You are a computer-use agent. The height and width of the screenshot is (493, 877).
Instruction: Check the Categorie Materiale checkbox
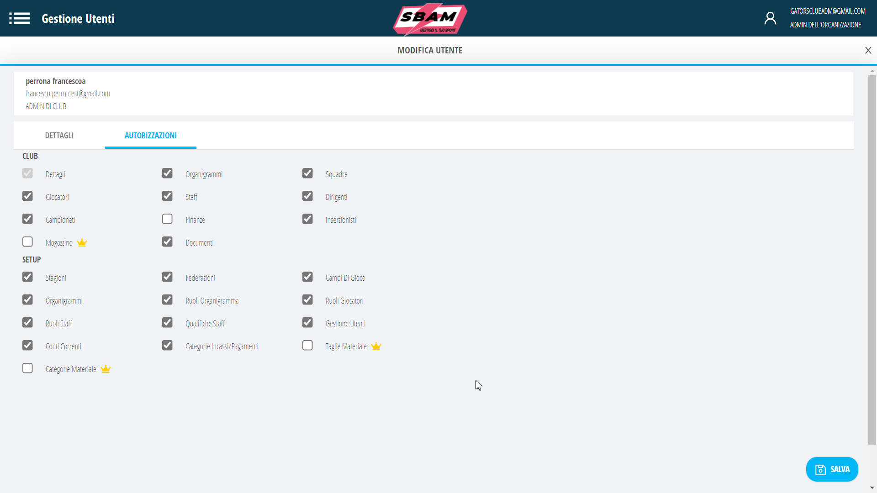(x=27, y=368)
